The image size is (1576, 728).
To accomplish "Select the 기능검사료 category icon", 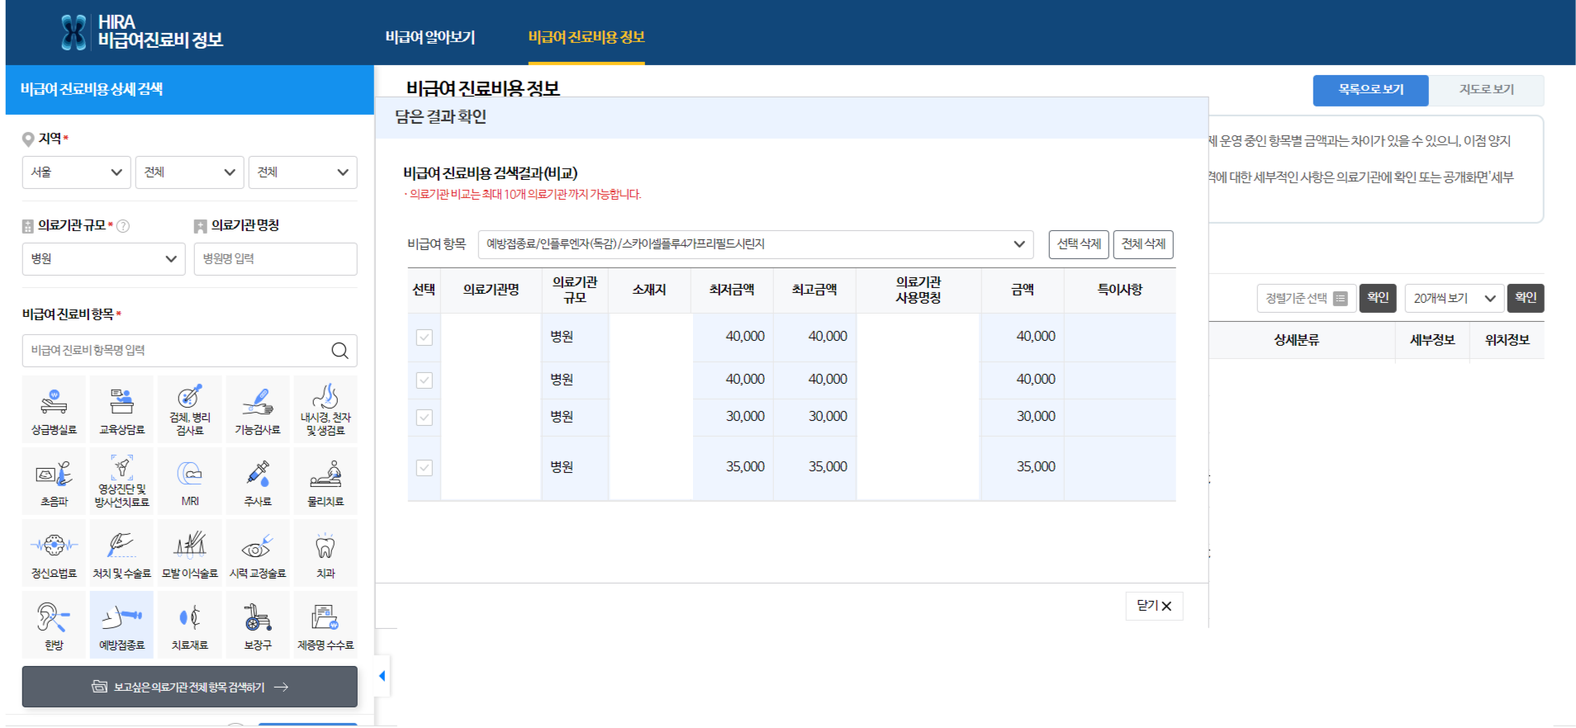I will point(258,409).
